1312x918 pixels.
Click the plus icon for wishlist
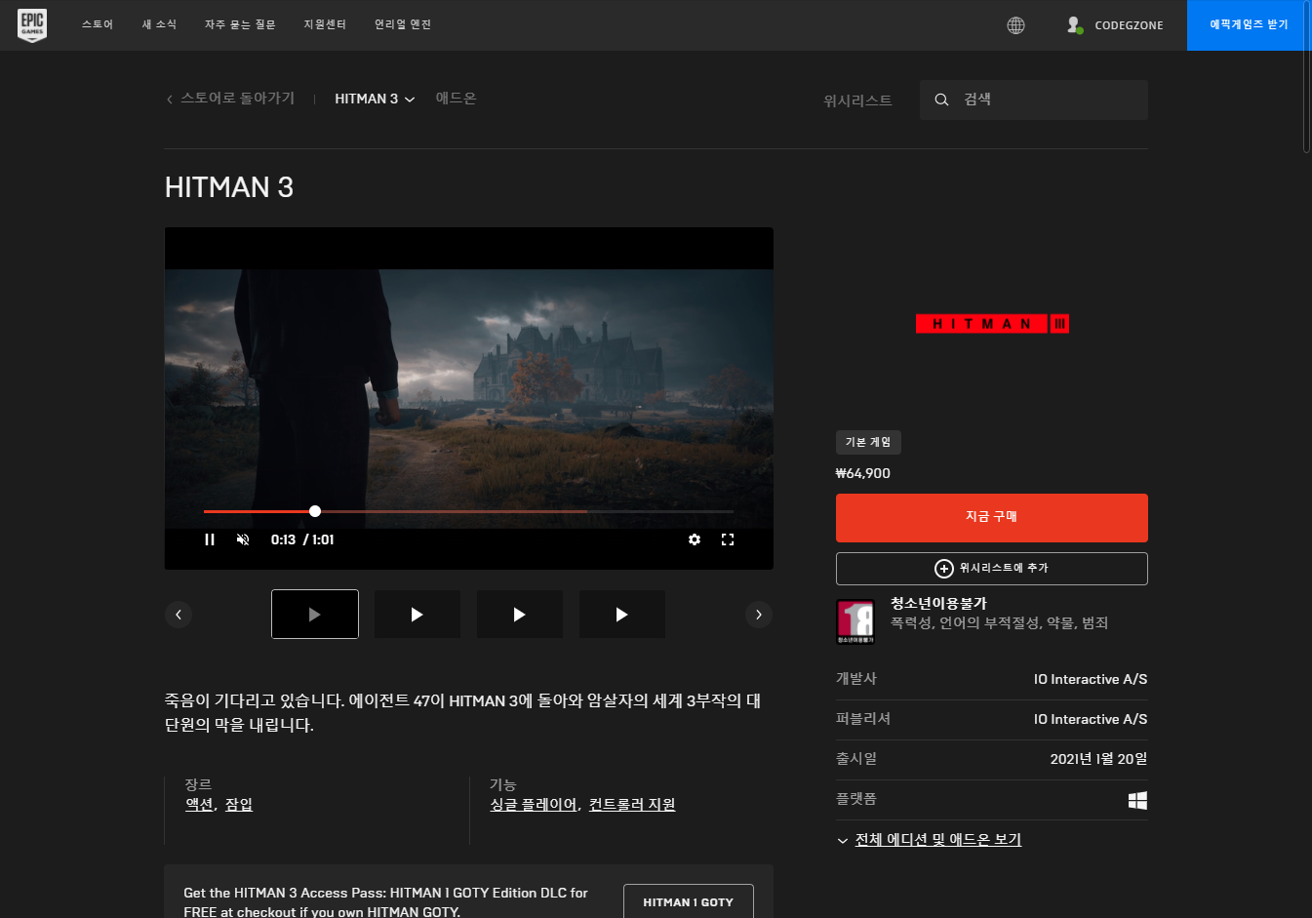coord(943,569)
